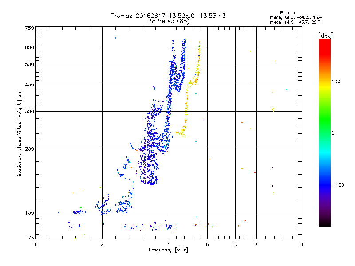Select the 'RwPretec (8p)' subtitle text
The width and height of the screenshot is (355, 266).
(x=168, y=21)
